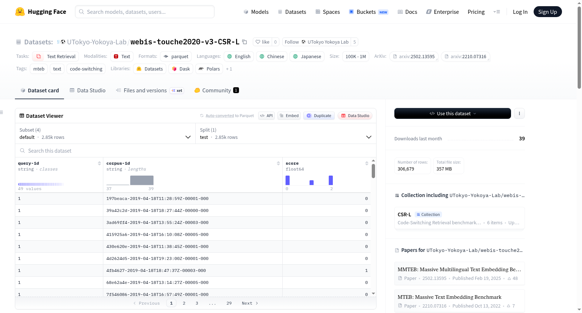Click the dataset table vertical scrollbar thumb
The width and height of the screenshot is (582, 313).
[373, 171]
